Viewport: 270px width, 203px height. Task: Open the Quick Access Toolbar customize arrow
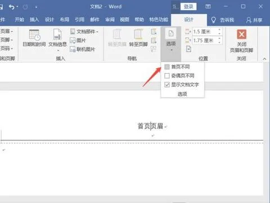(36, 7)
